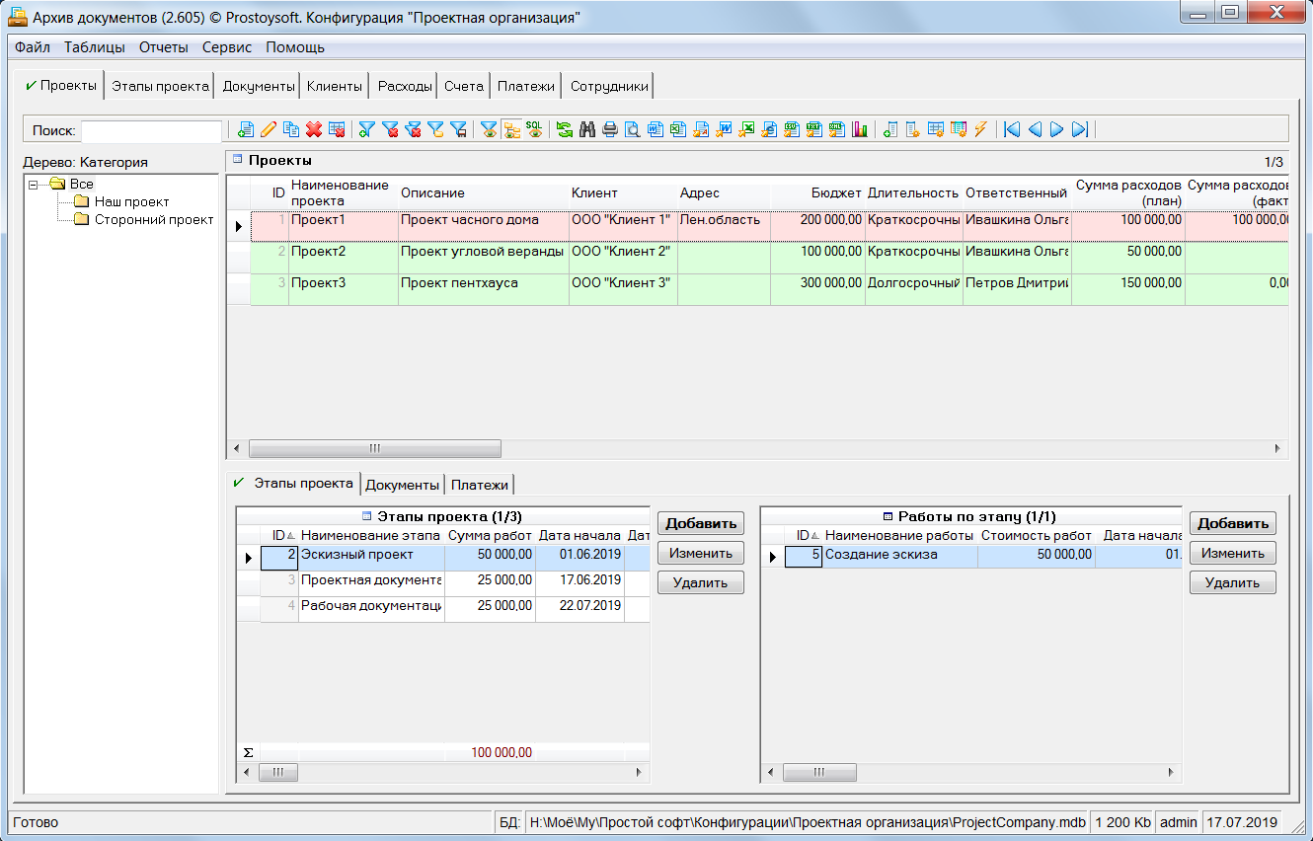1313x841 pixels.
Task: Toggle the filter visibility eye icon
Action: [x=489, y=129]
